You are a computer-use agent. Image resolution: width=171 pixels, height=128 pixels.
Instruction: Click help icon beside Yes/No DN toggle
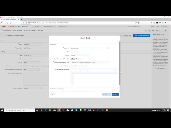(81, 59)
